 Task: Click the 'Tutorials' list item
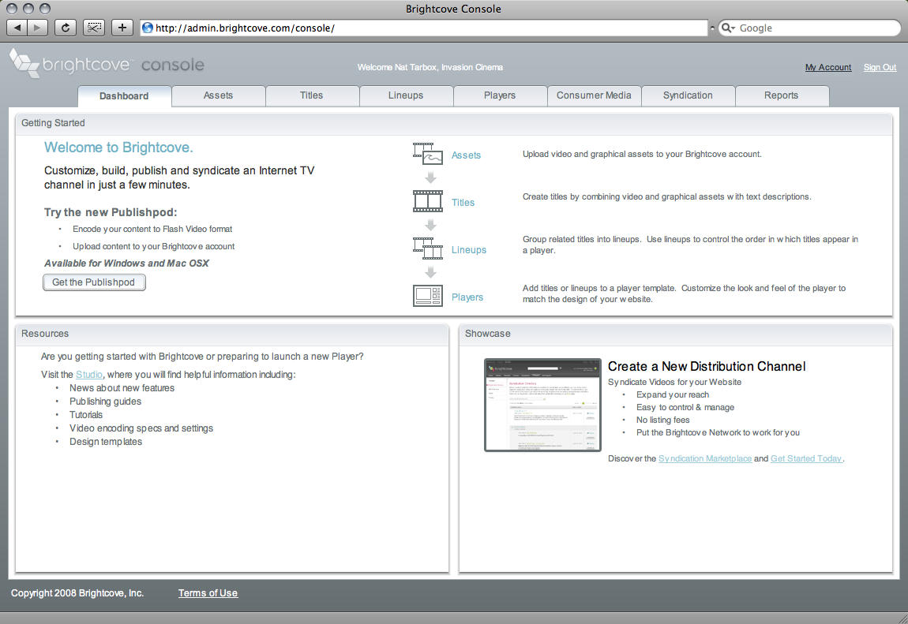86,415
